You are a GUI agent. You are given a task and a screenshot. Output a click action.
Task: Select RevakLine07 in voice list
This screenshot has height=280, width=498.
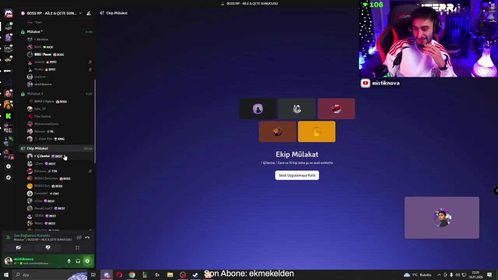coord(60,208)
